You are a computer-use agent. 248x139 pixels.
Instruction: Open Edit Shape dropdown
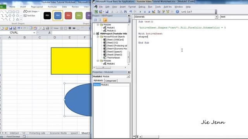(31, 12)
